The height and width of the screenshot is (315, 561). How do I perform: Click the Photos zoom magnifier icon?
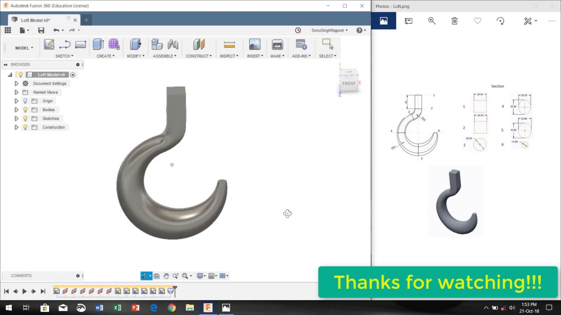432,21
